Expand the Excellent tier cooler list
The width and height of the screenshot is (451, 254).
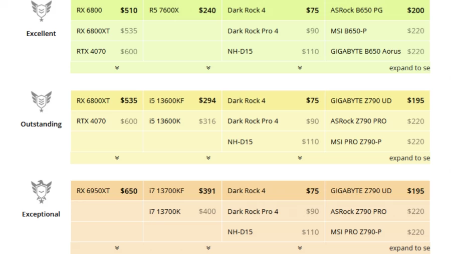pos(300,68)
